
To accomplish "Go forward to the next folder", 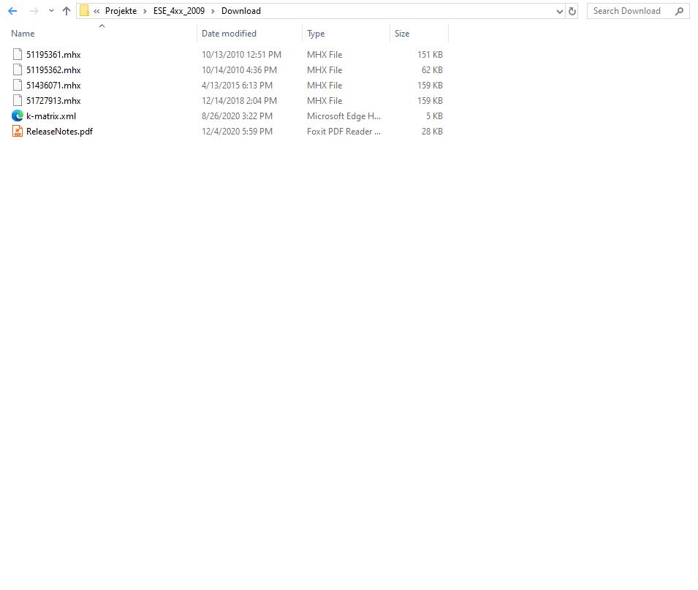I will (x=34, y=11).
